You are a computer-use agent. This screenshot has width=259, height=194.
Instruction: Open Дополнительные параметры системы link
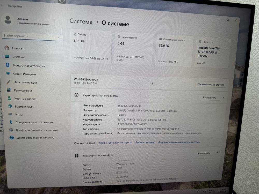(179, 142)
